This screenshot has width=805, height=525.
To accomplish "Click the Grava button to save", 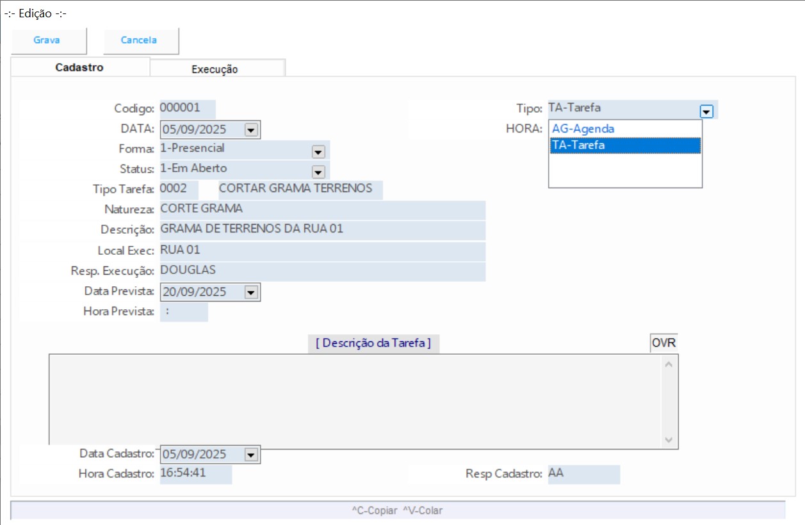I will [x=47, y=40].
